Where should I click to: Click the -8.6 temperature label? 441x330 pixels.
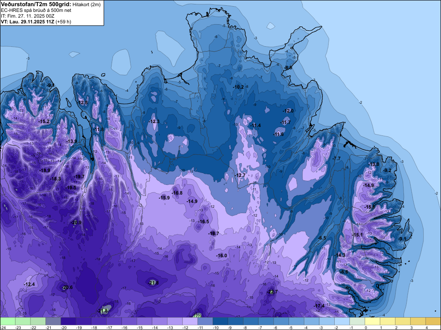(x=344, y=272)
